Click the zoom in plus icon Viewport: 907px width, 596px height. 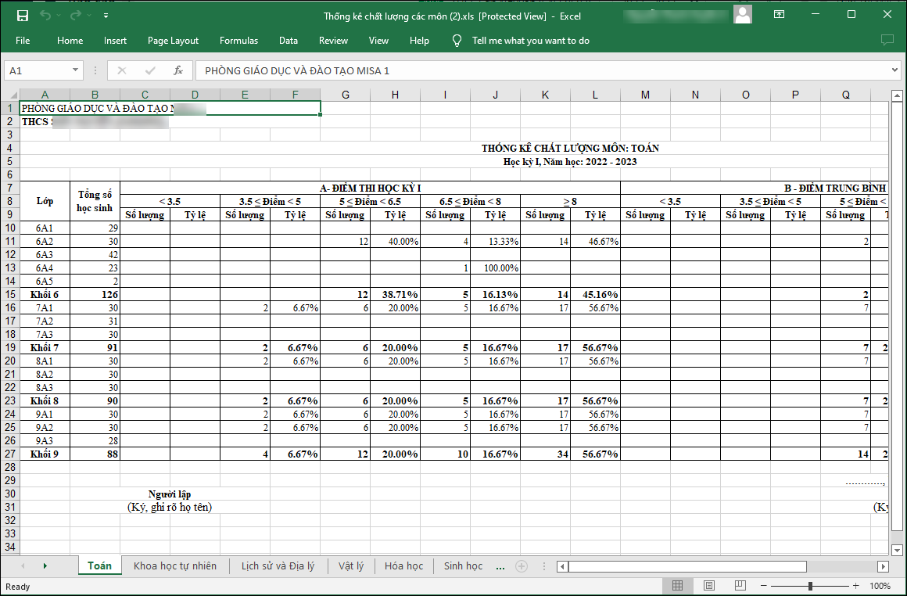coord(856,586)
